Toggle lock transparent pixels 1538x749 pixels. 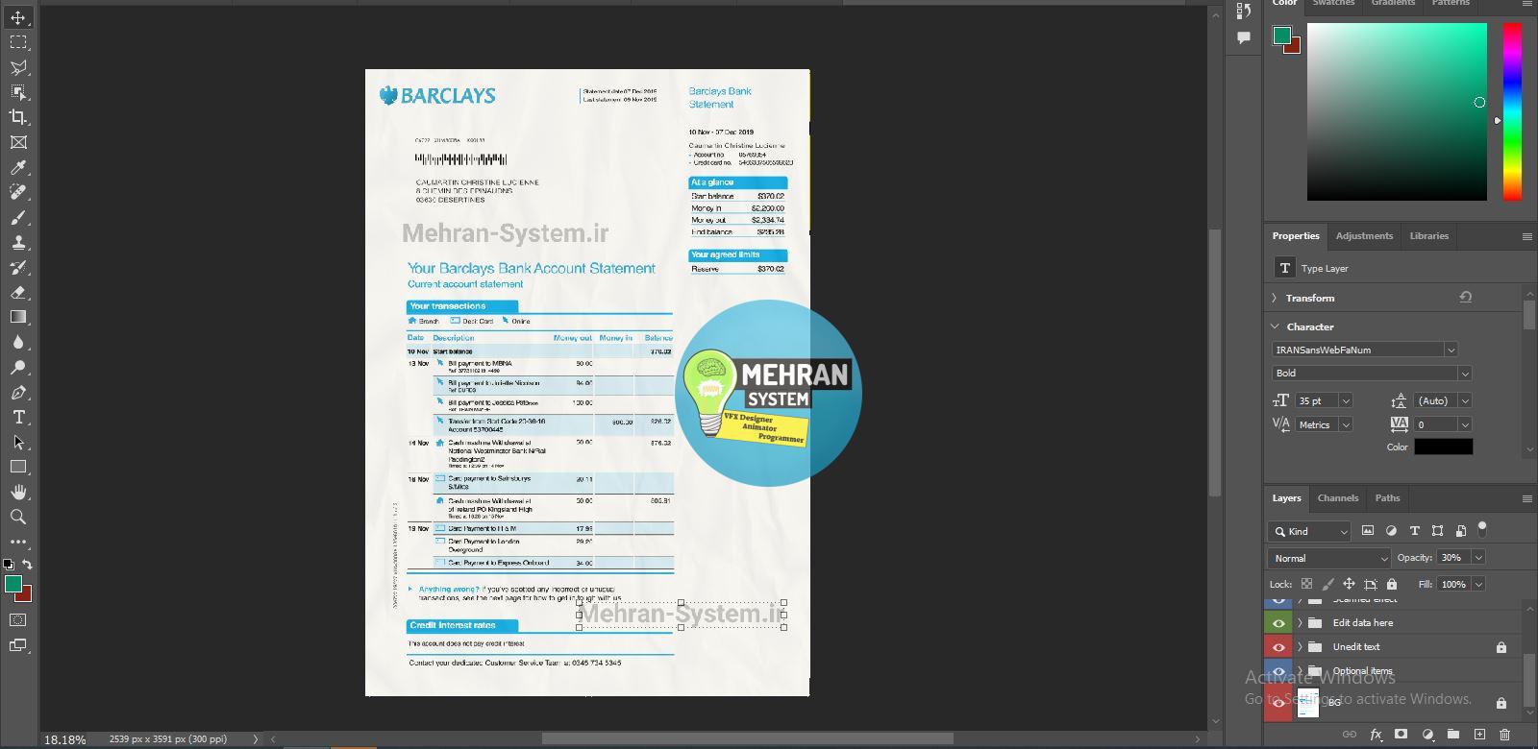coord(1306,584)
